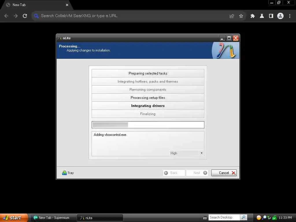Viewport: 296px width, 222px height.
Task: Bookmark this tab with the star icon
Action: coord(241,16)
